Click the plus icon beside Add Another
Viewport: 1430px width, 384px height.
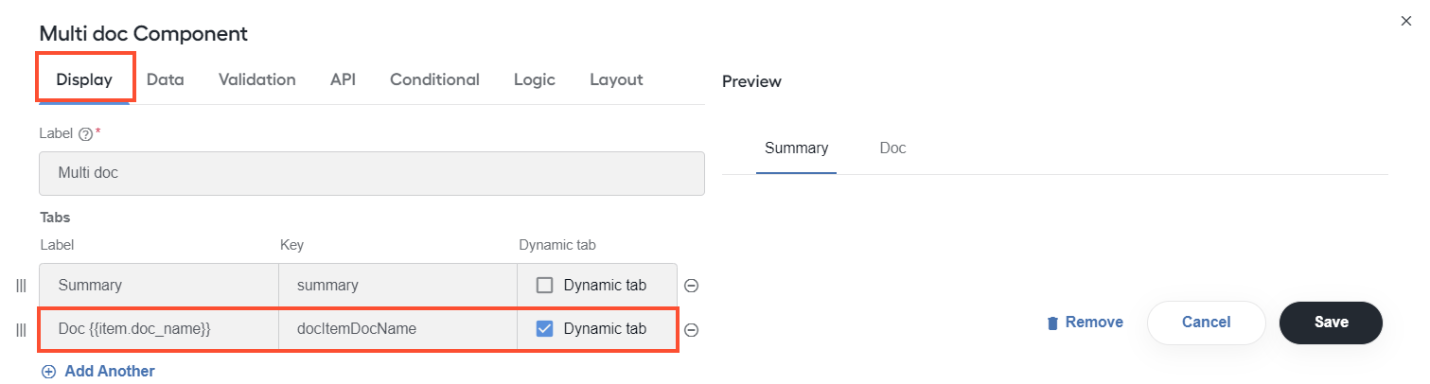click(x=49, y=372)
